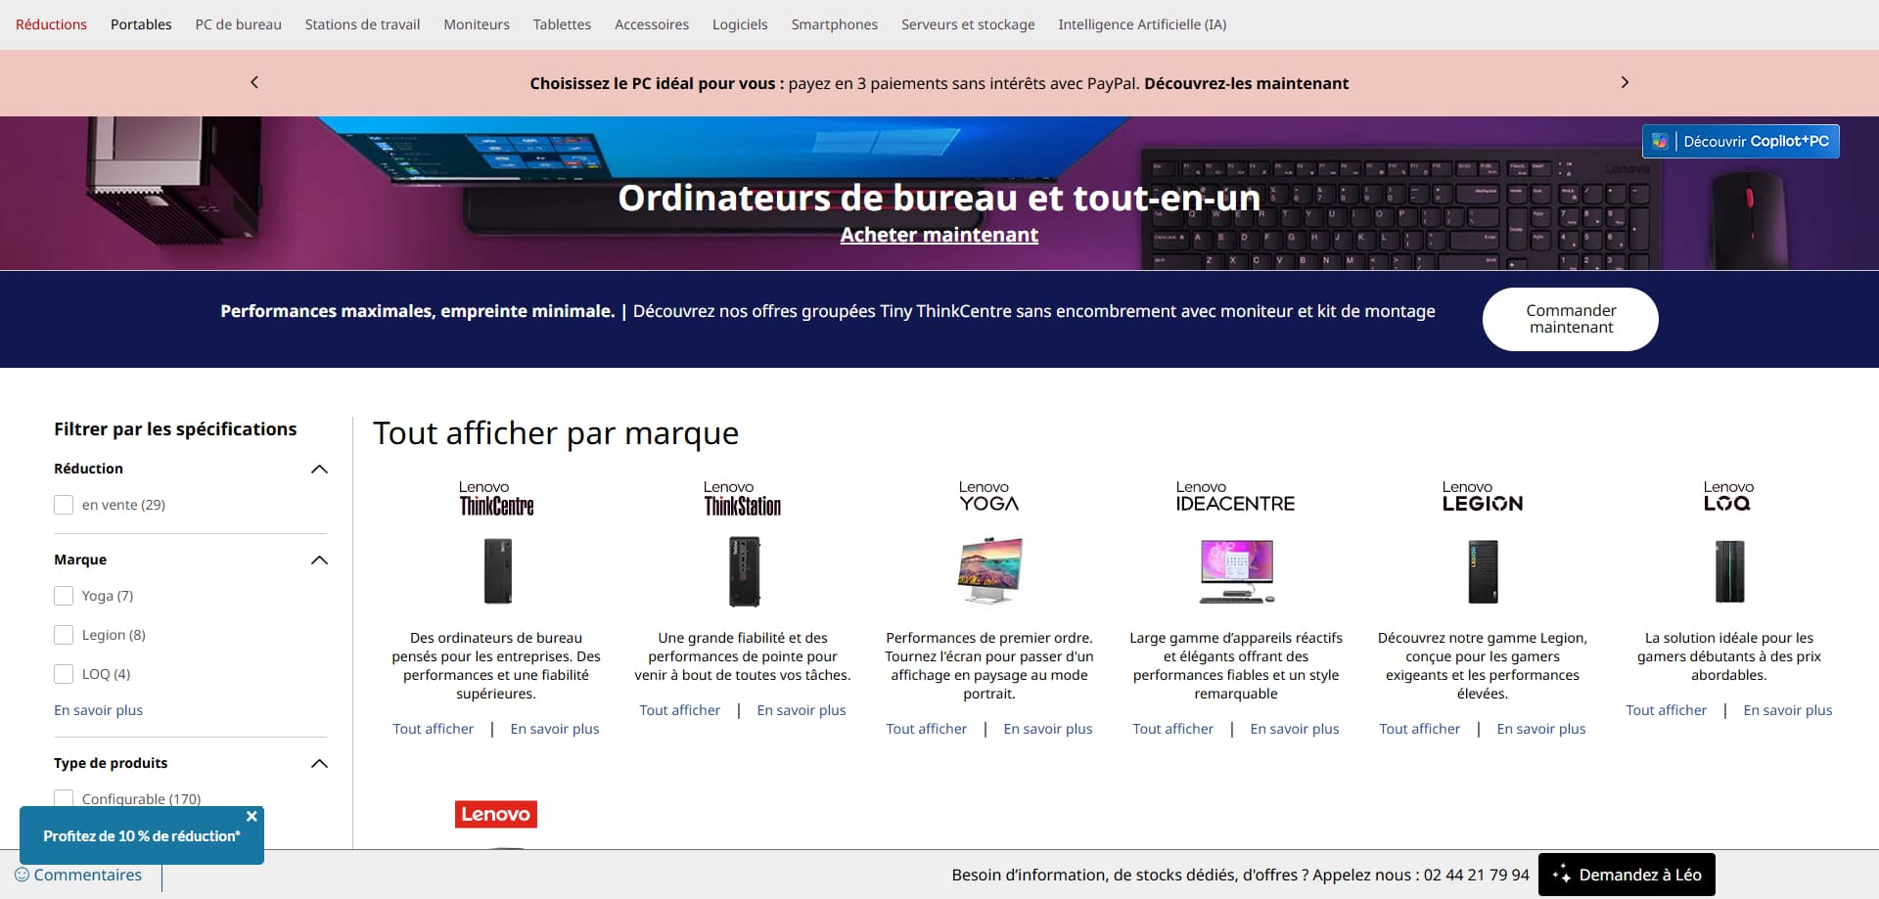Viewport: 1879px width, 899px height.
Task: Click the sparkle icon in Demandez à Léo
Action: [1561, 875]
